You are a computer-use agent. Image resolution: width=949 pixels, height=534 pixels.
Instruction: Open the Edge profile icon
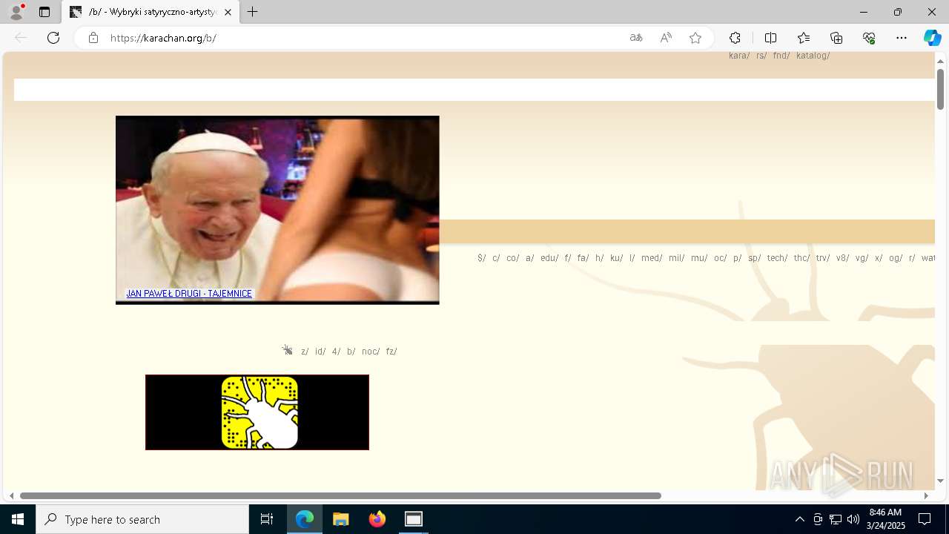[x=16, y=12]
